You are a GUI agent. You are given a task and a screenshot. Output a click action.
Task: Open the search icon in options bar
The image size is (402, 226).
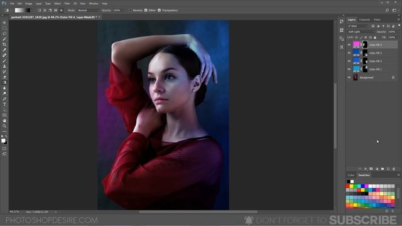click(387, 10)
